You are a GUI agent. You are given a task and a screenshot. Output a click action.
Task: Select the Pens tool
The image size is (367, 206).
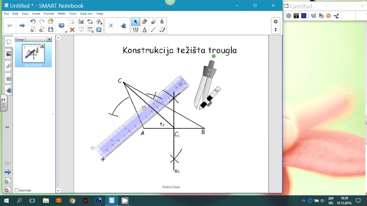tap(136, 29)
